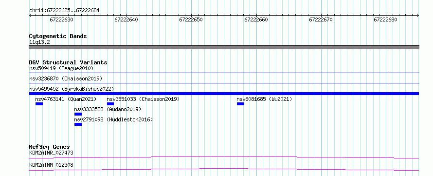
Task: Select the gray 11q13.2 cytogenetic band bar
Action: point(224,47)
